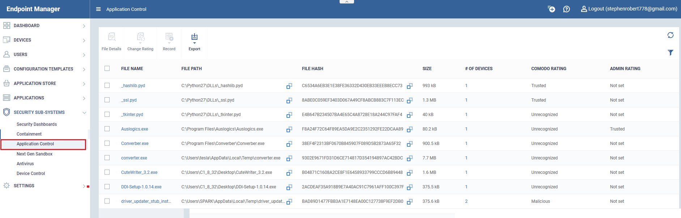Viewport: 681px width, 218px height.
Task: Select Application Control submenu item
Action: [x=35, y=144]
